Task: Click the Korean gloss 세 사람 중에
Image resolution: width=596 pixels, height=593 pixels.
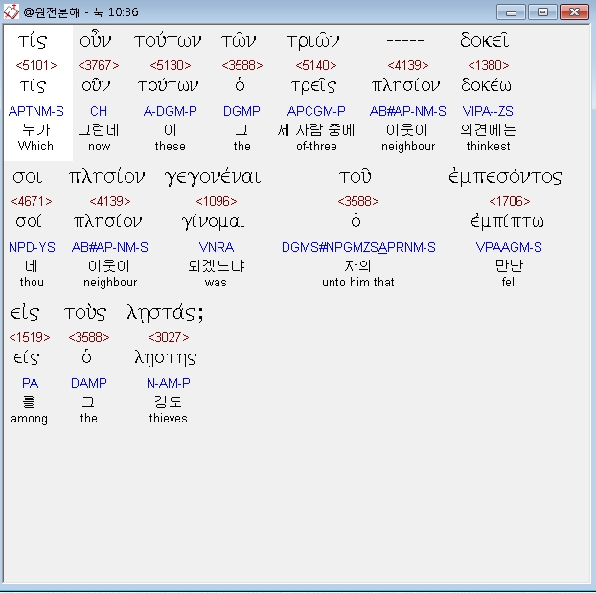Action: 316,130
